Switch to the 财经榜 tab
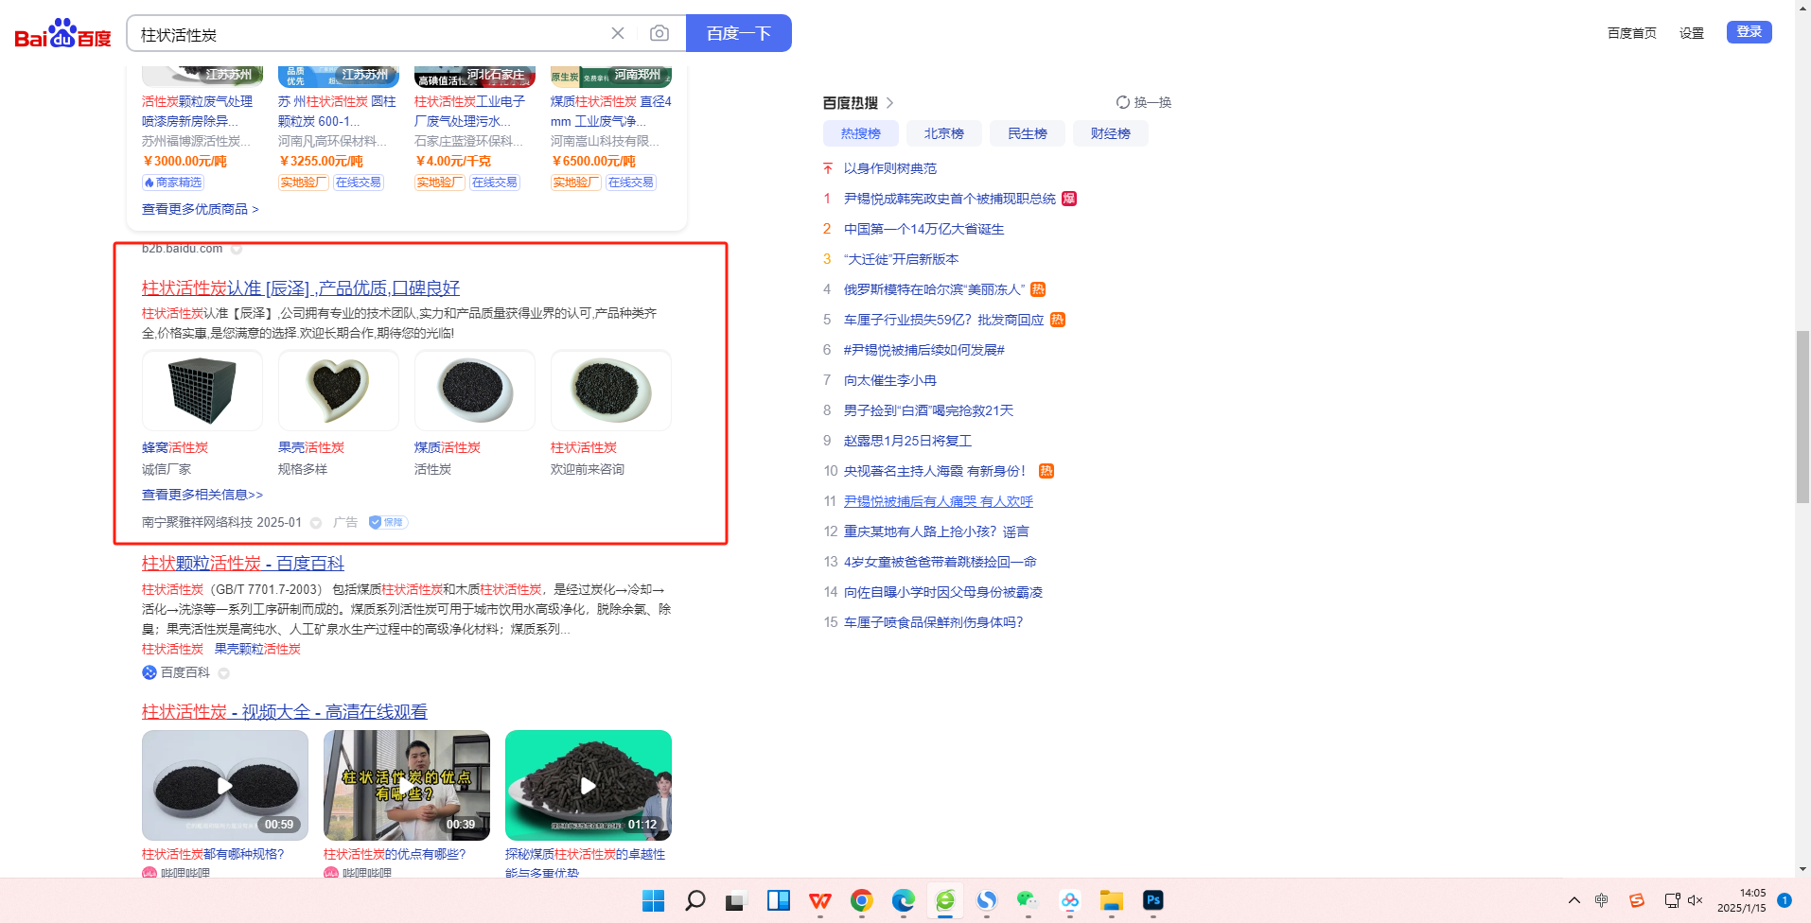 pyautogui.click(x=1110, y=134)
